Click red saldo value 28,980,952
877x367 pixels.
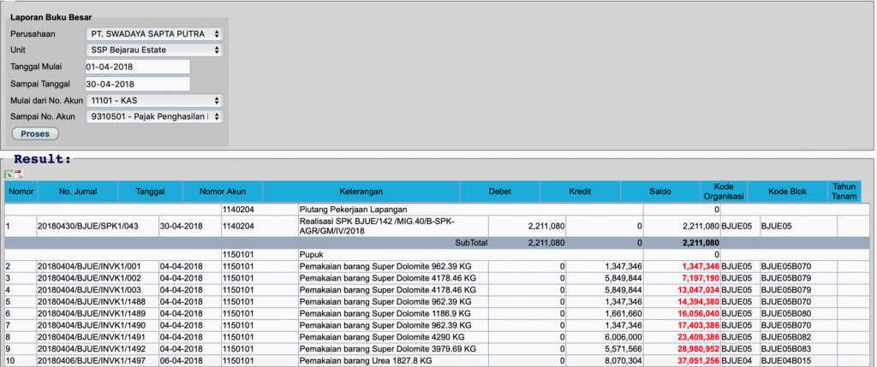pyautogui.click(x=698, y=348)
